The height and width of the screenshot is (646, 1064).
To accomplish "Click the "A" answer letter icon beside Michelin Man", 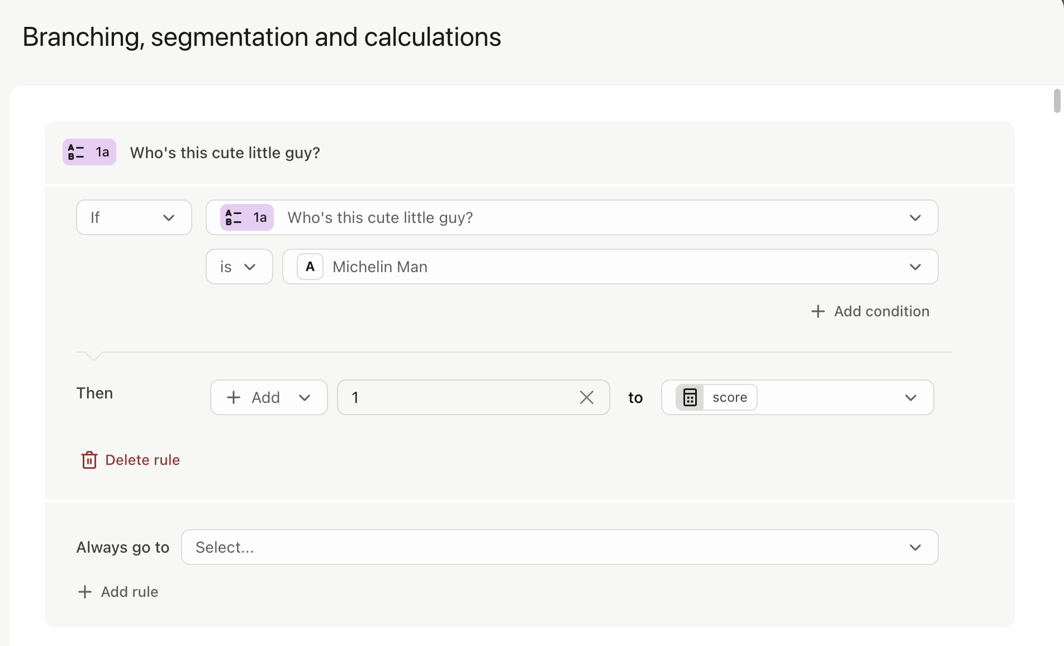I will click(309, 267).
